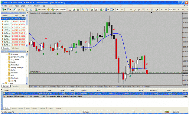The height and width of the screenshot is (114, 189).
Task: Switch chart to M5 timeframe
Action: 166,9
